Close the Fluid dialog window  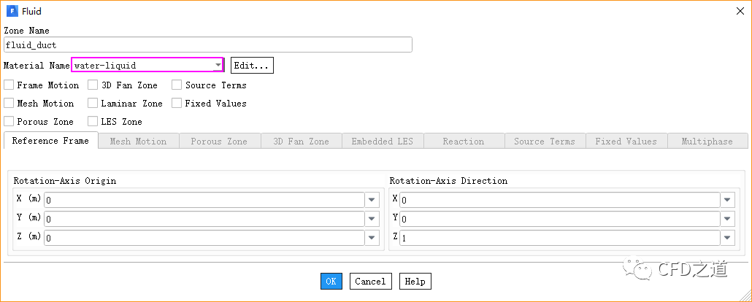(x=739, y=11)
